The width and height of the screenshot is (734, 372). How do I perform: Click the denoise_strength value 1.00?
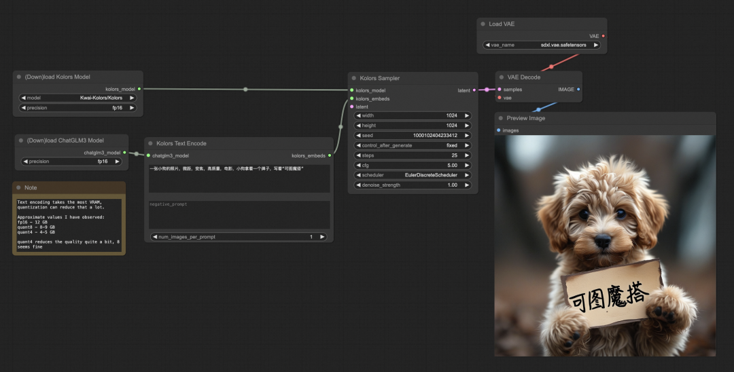(452, 185)
